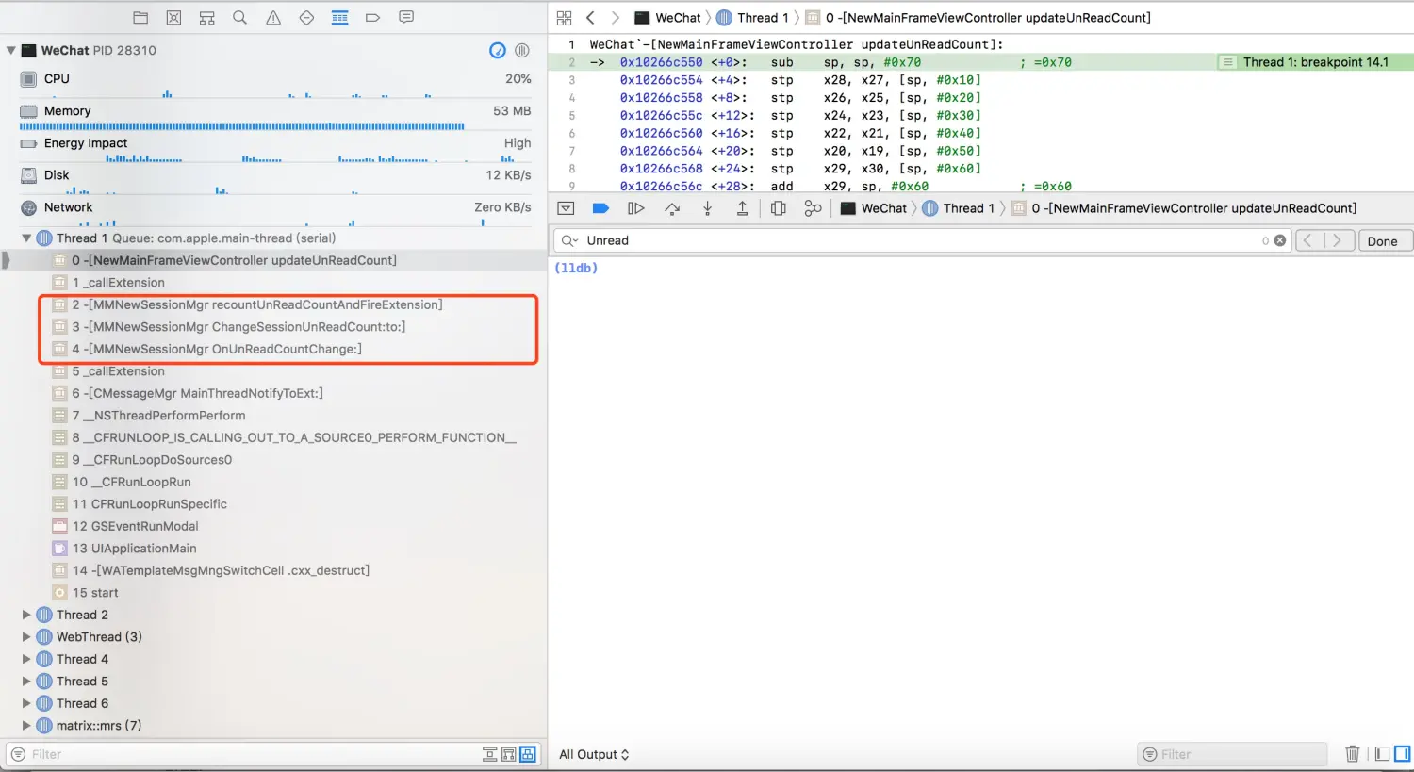Click Done to close search bar
The image size is (1414, 772).
pyautogui.click(x=1383, y=240)
